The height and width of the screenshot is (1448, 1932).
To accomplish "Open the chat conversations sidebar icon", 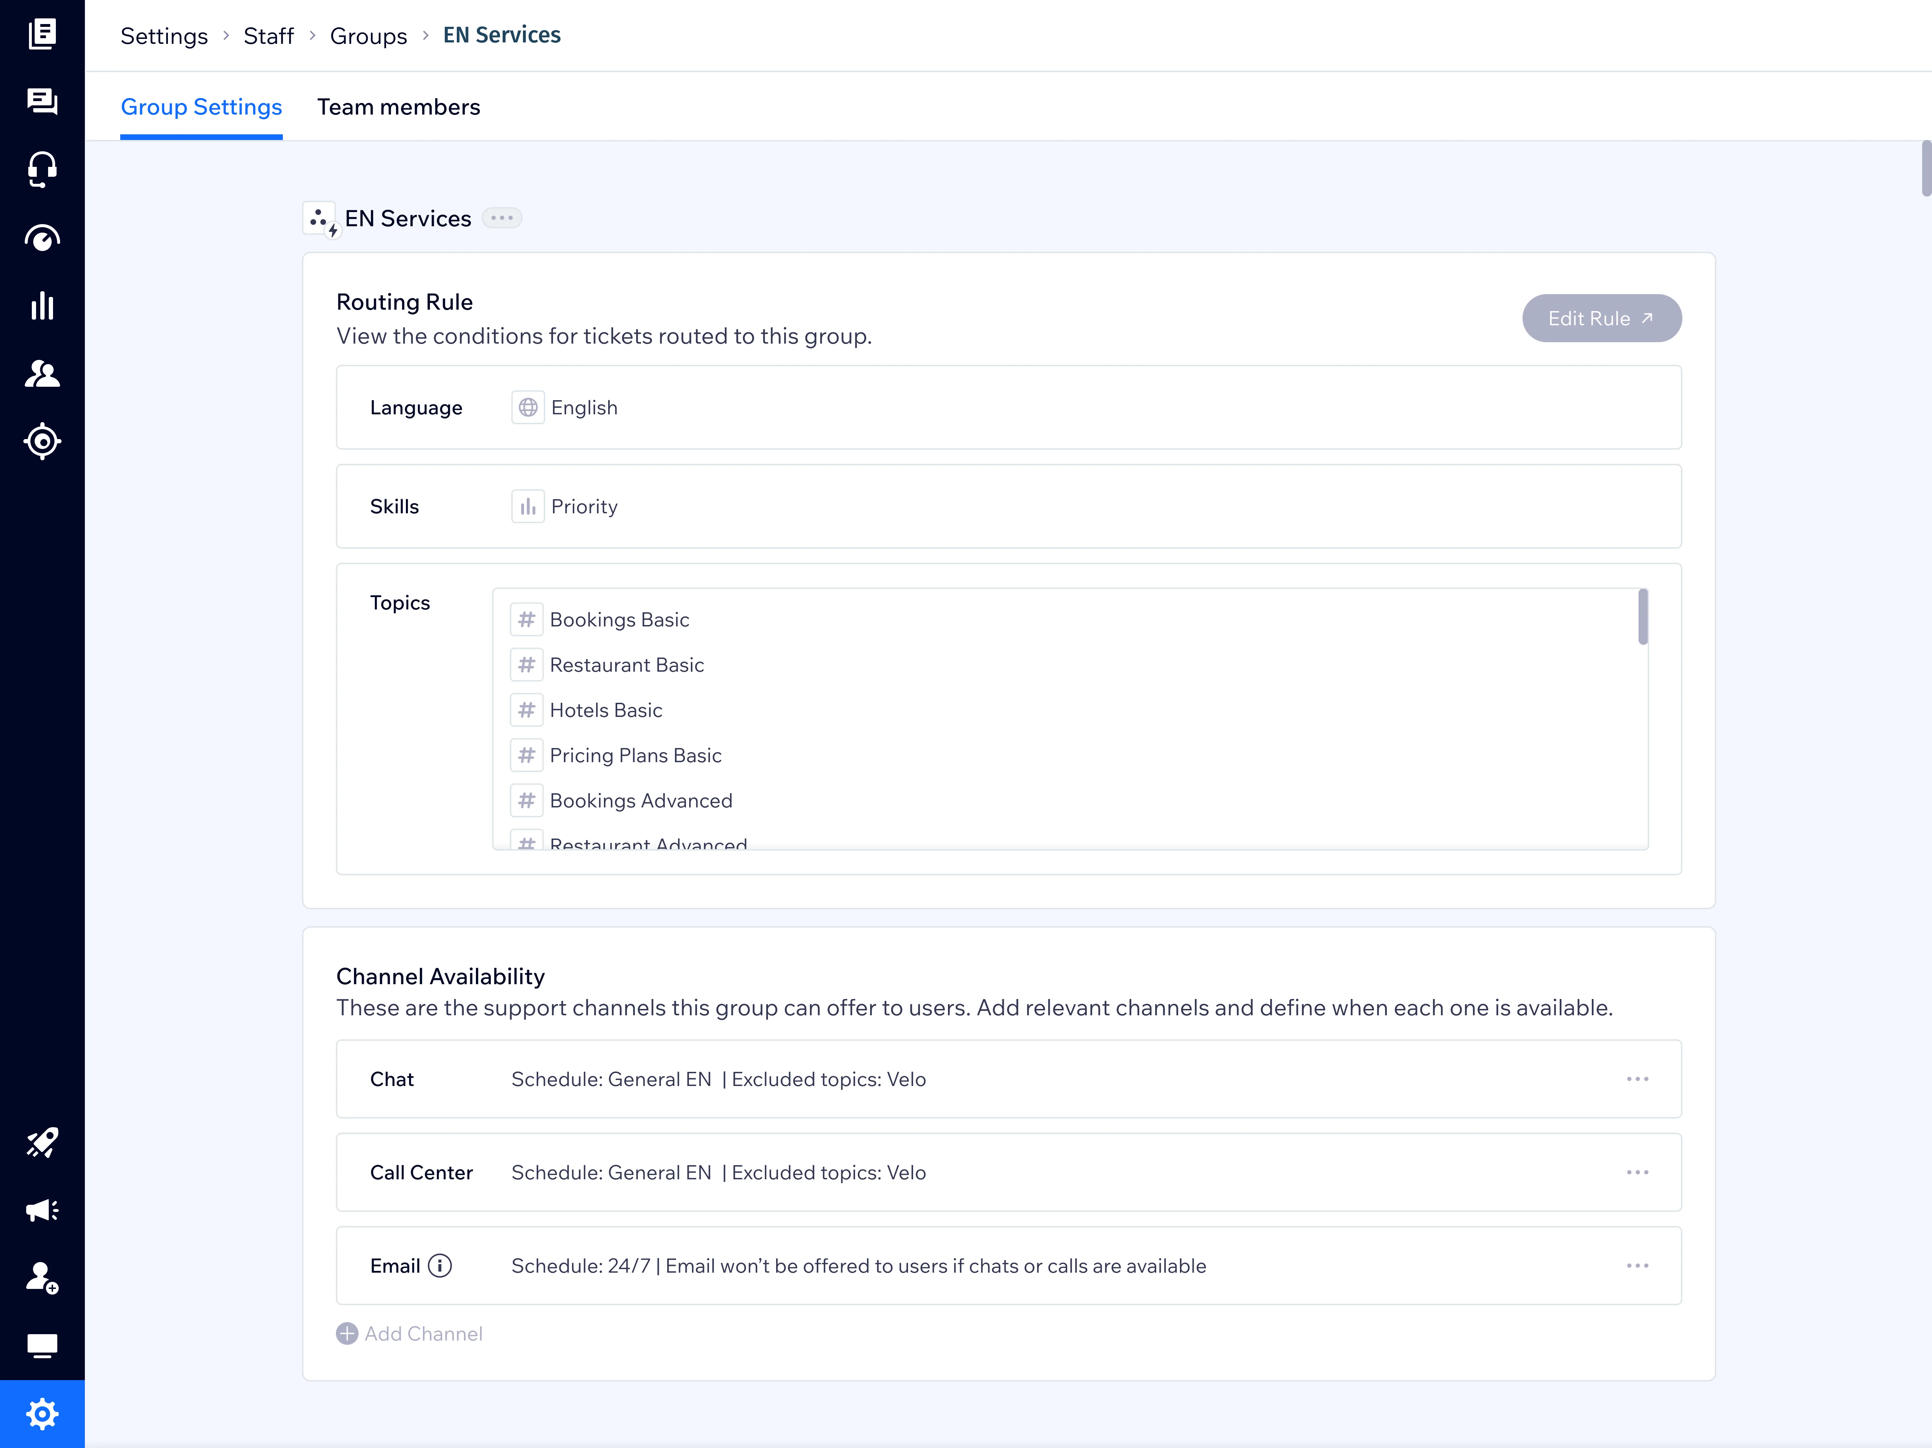I will pyautogui.click(x=42, y=101).
